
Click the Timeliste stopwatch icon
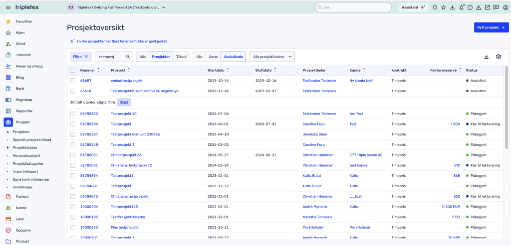8,55
